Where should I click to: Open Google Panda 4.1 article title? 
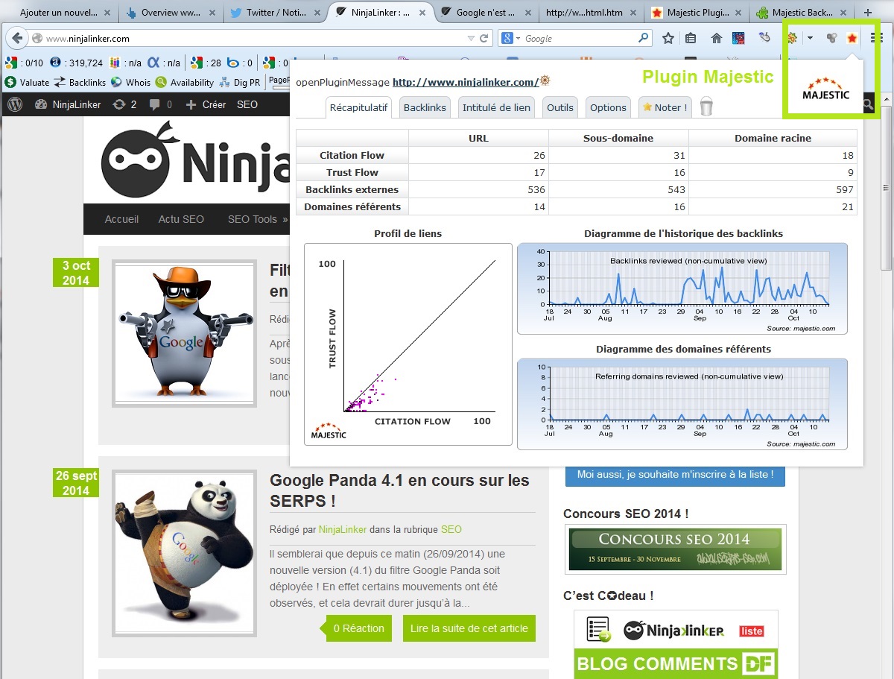(399, 490)
